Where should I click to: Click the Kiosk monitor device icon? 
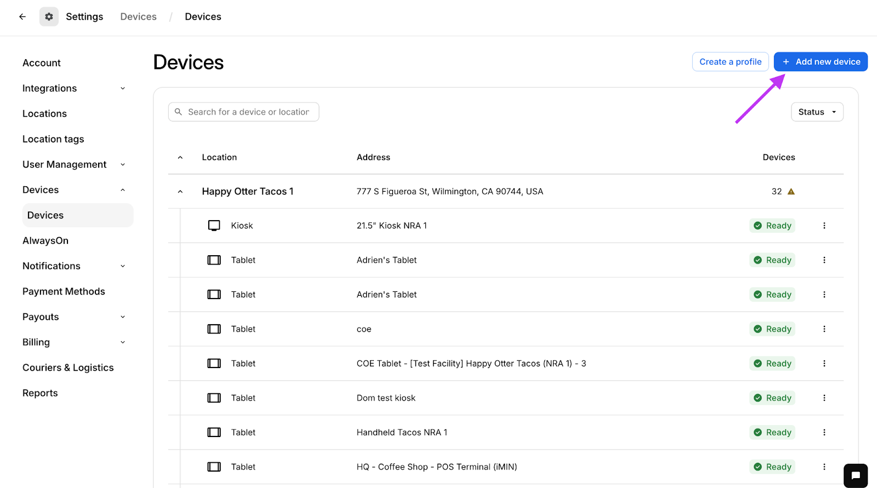click(214, 226)
